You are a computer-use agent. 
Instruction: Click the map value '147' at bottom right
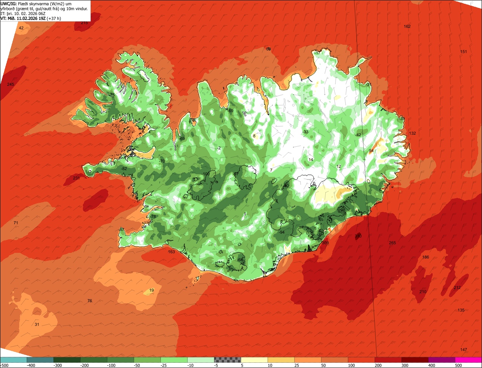click(464, 350)
